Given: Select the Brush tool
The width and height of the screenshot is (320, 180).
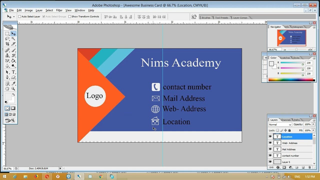Looking at the screenshot, I should coord(13,50).
